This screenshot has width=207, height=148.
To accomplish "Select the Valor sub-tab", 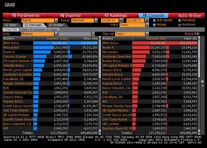I will click(x=54, y=29).
